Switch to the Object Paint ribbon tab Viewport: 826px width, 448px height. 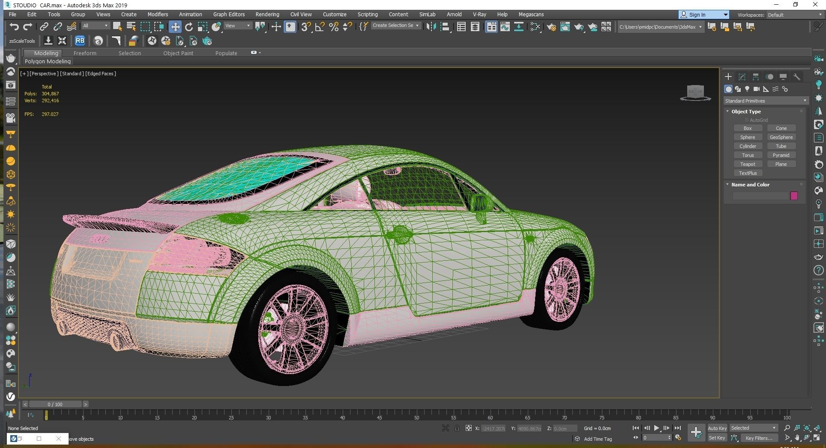pyautogui.click(x=178, y=53)
